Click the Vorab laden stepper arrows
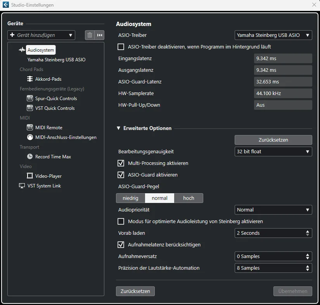The height and width of the screenshot is (305, 320). coord(308,233)
